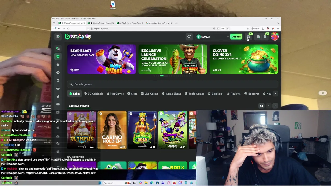
Task: Select the Slots category tab
Action: pos(132,94)
